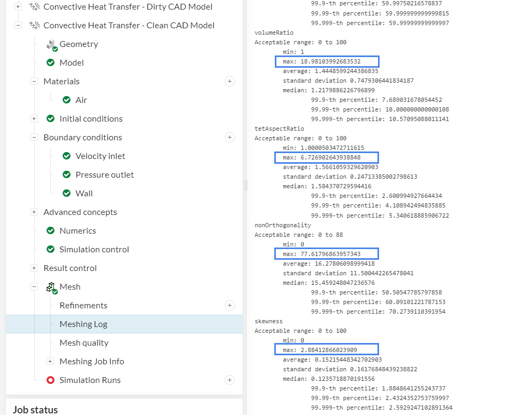517x415 pixels.
Task: Click Clean CAD Model simulation type icon
Action: coord(34,25)
